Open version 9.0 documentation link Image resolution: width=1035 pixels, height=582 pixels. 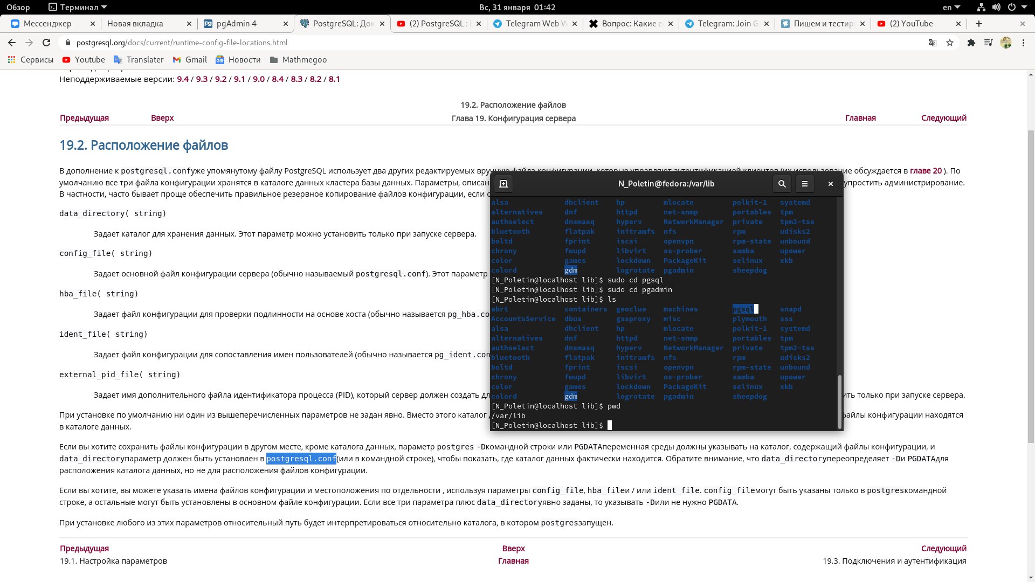[x=259, y=79]
